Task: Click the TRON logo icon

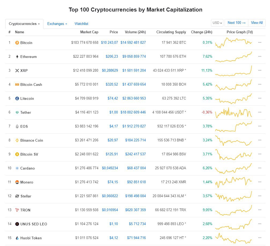Action: (17, 210)
